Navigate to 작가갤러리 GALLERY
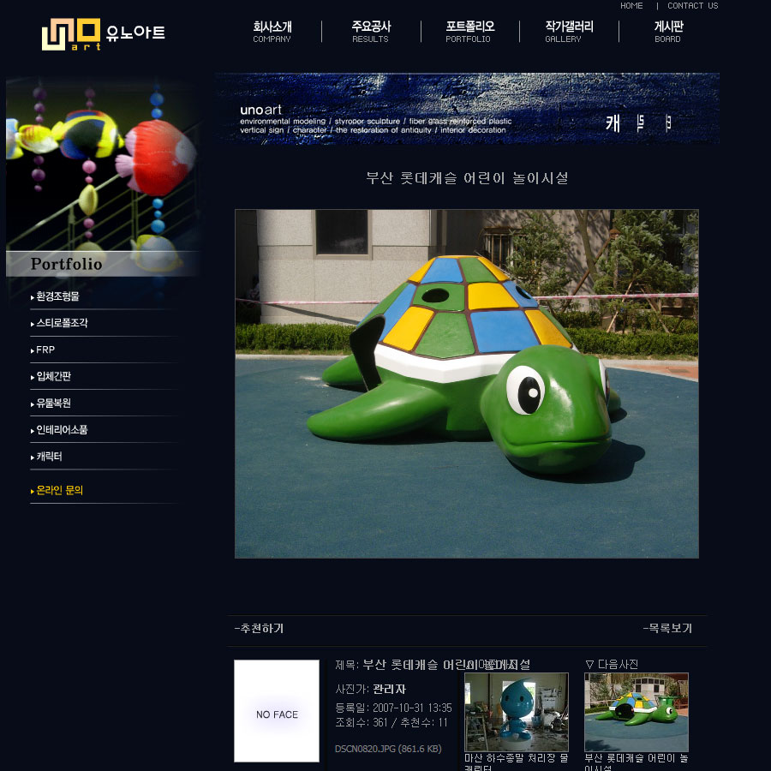The height and width of the screenshot is (771, 771). [569, 32]
